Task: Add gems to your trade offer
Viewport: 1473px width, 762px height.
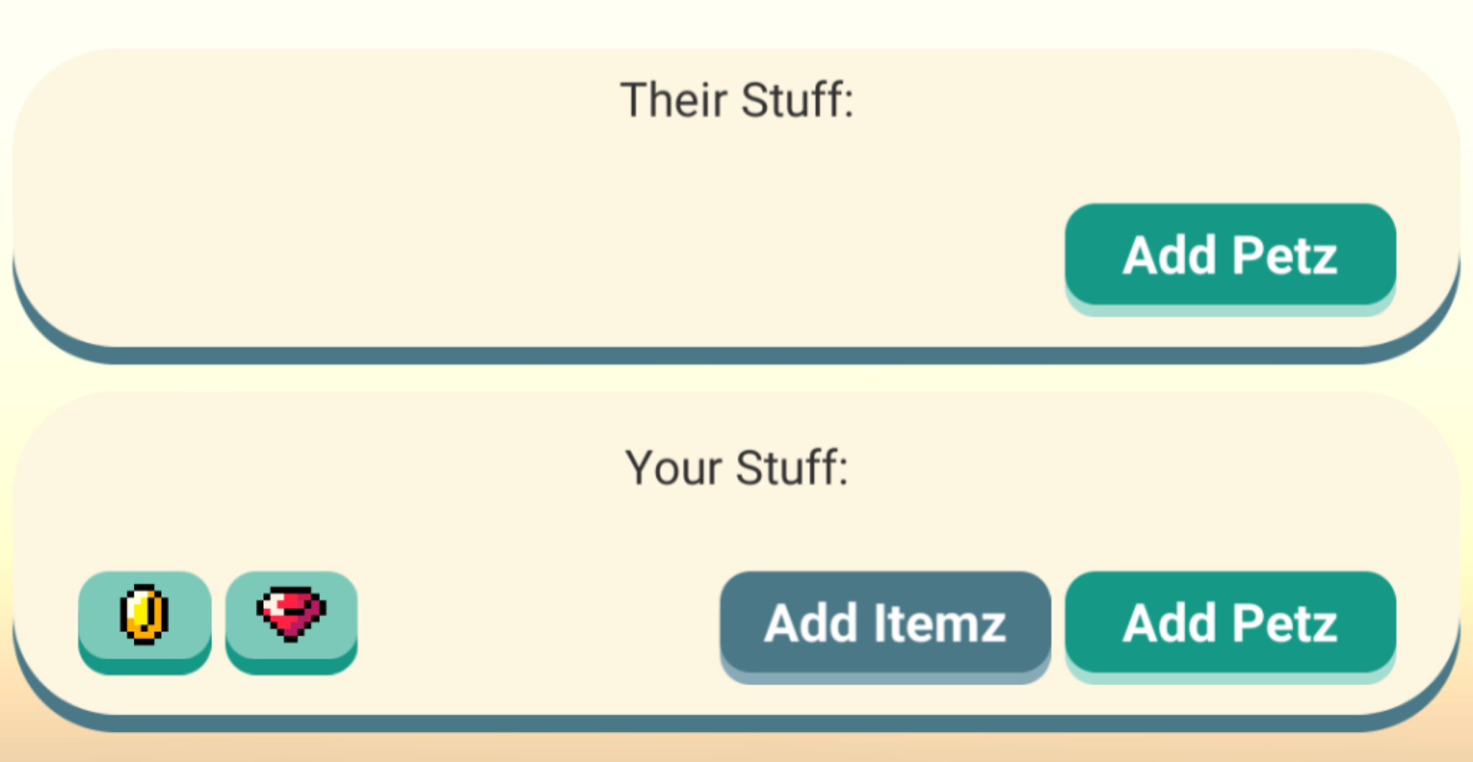Action: (291, 617)
